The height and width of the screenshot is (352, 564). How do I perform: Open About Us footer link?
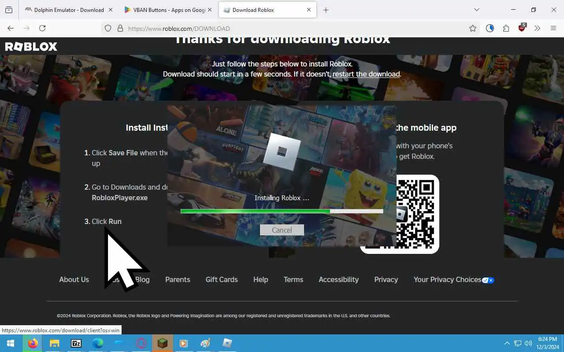(x=74, y=279)
